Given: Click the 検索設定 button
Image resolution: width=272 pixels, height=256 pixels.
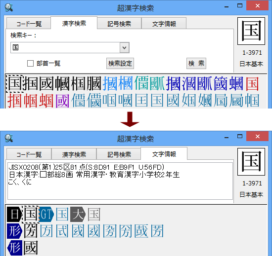Looking at the screenshot, I should pos(120,63).
